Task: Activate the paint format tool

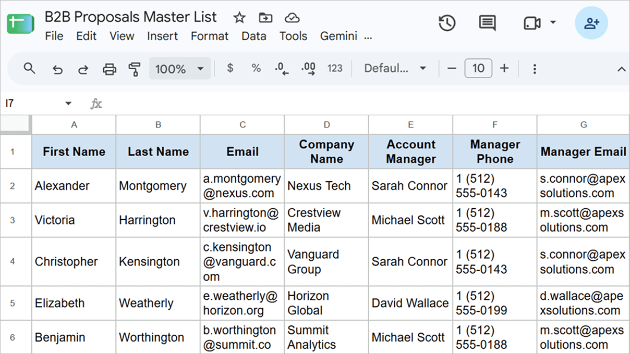Action: [135, 69]
